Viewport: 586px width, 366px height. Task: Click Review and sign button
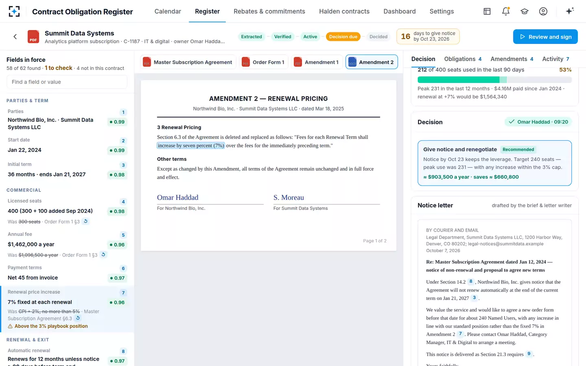coord(545,37)
